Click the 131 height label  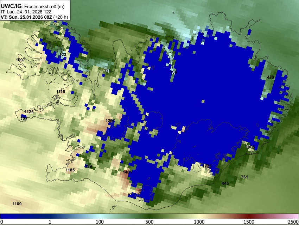pyautogui.click(x=107, y=71)
